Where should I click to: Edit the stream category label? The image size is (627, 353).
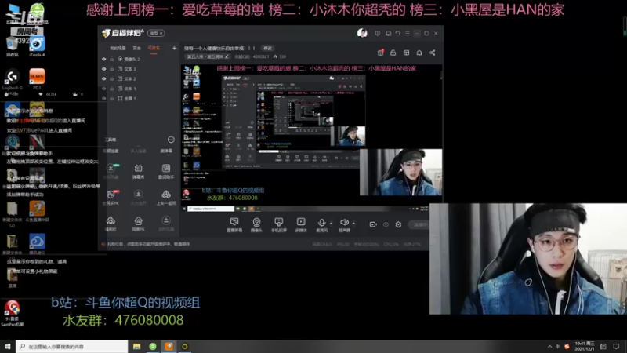(208, 56)
